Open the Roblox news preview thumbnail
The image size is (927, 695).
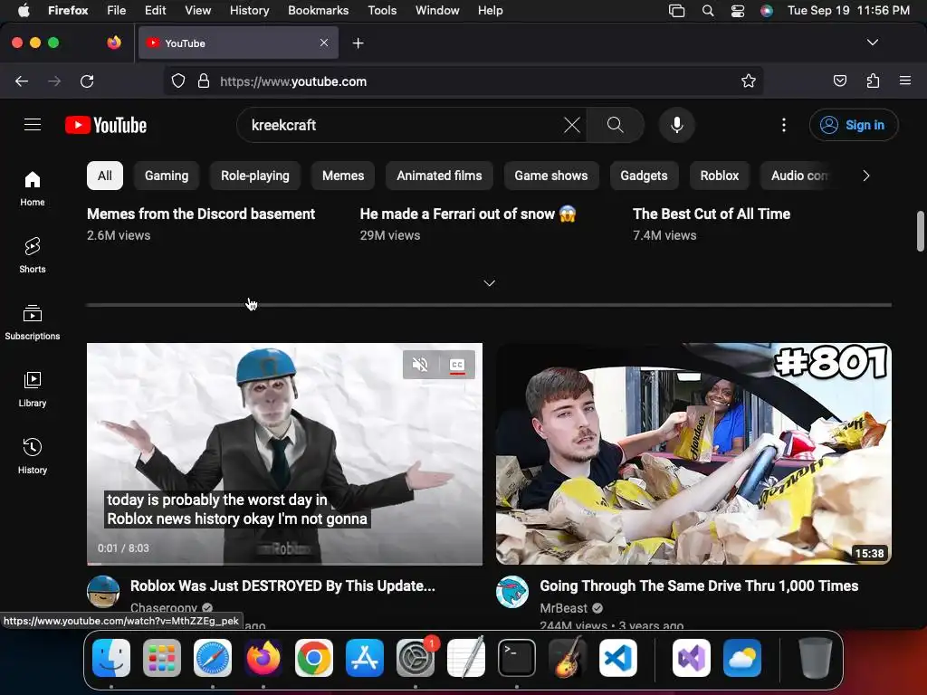tap(284, 454)
